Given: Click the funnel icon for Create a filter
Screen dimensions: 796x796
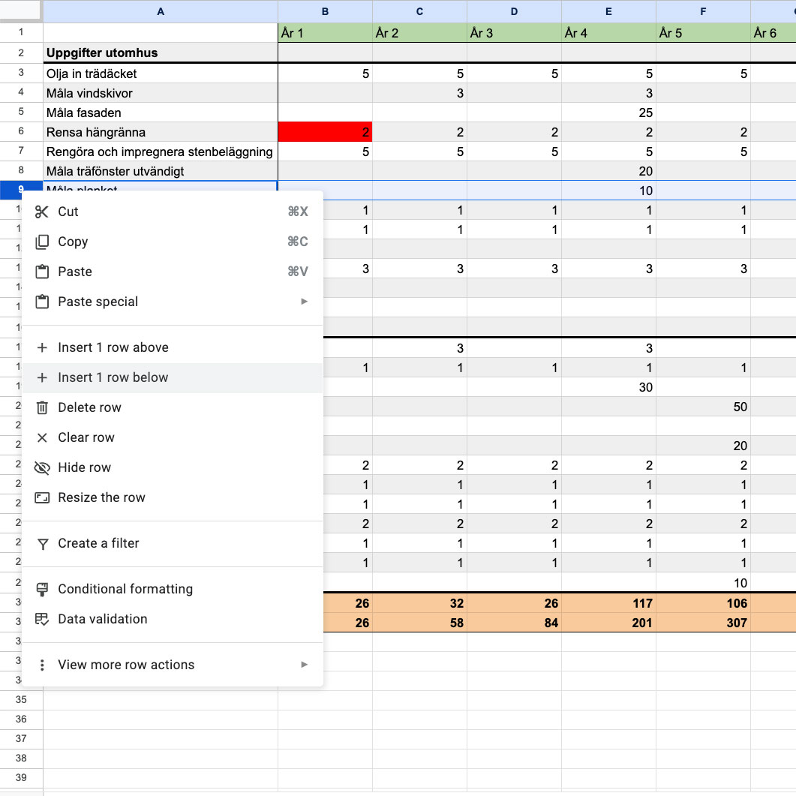Looking at the screenshot, I should click(42, 543).
